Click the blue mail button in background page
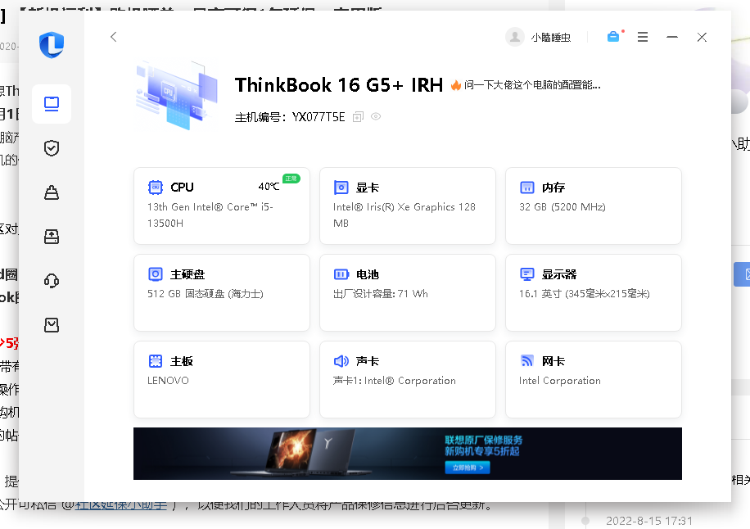This screenshot has height=529, width=750. (742, 274)
